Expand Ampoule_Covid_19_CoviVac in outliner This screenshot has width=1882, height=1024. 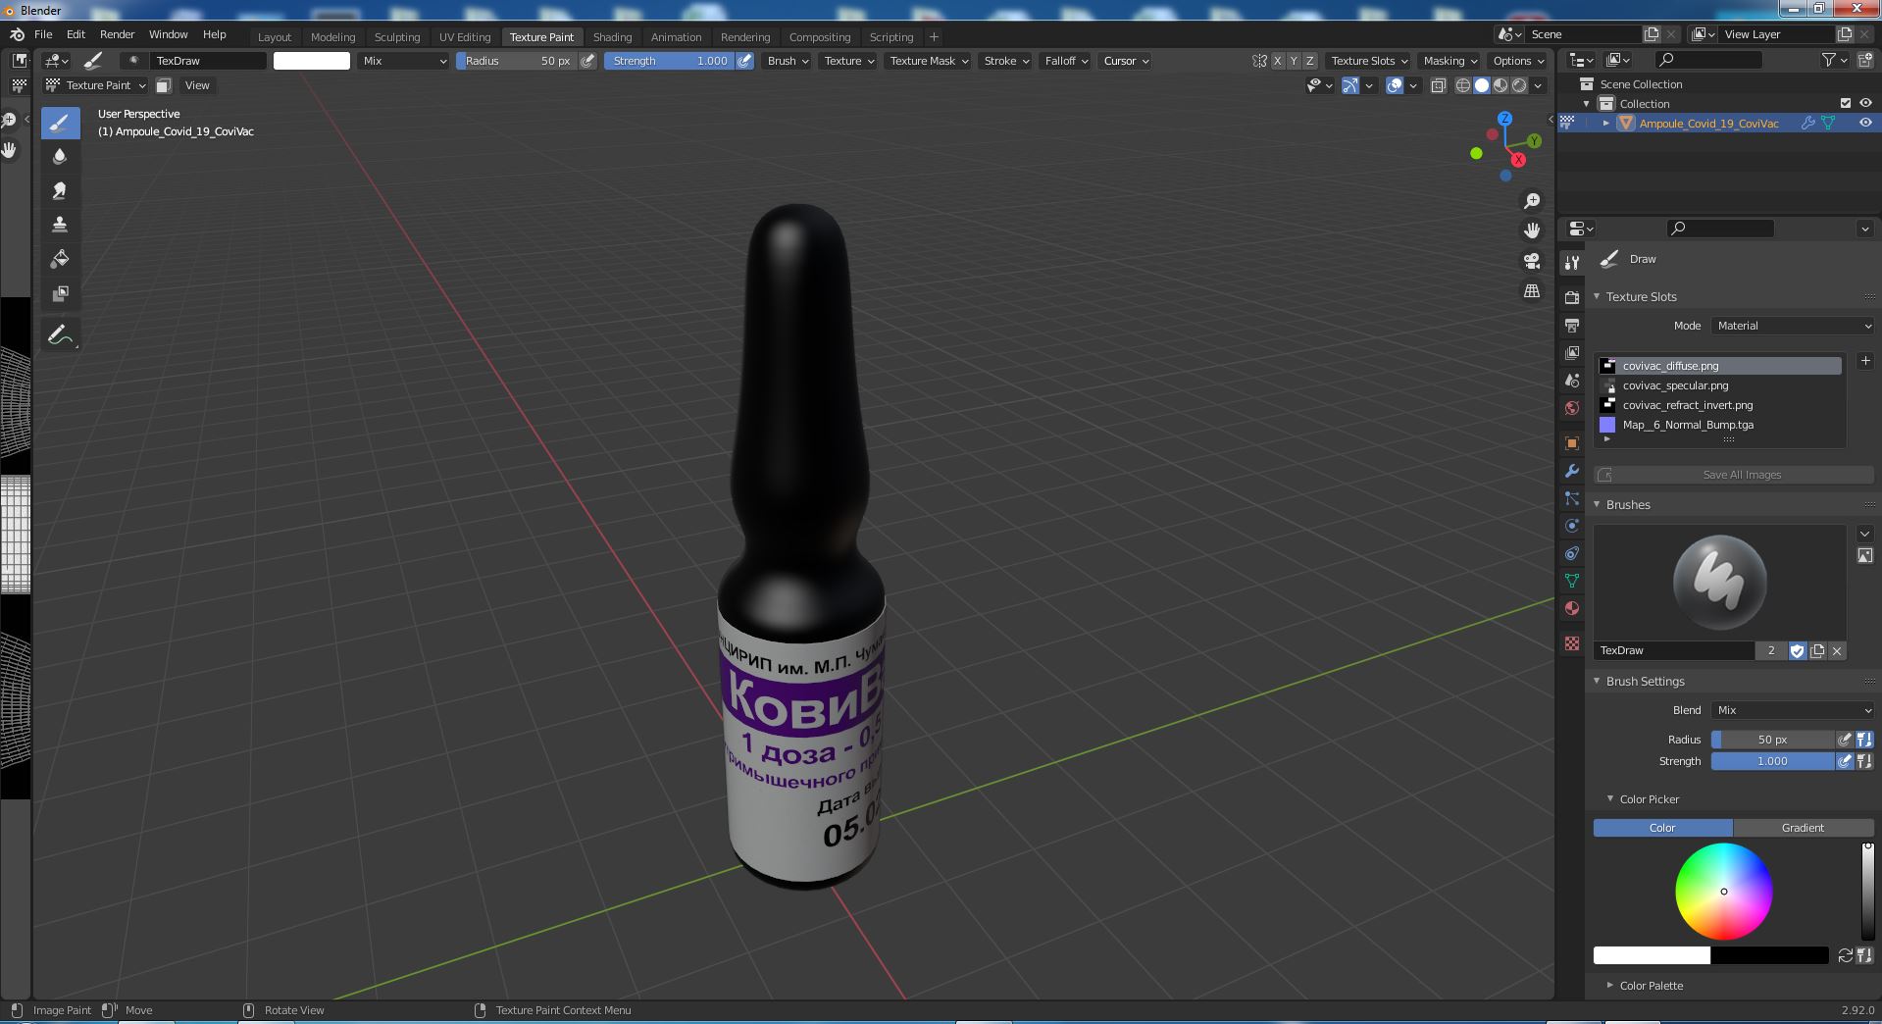coord(1605,123)
